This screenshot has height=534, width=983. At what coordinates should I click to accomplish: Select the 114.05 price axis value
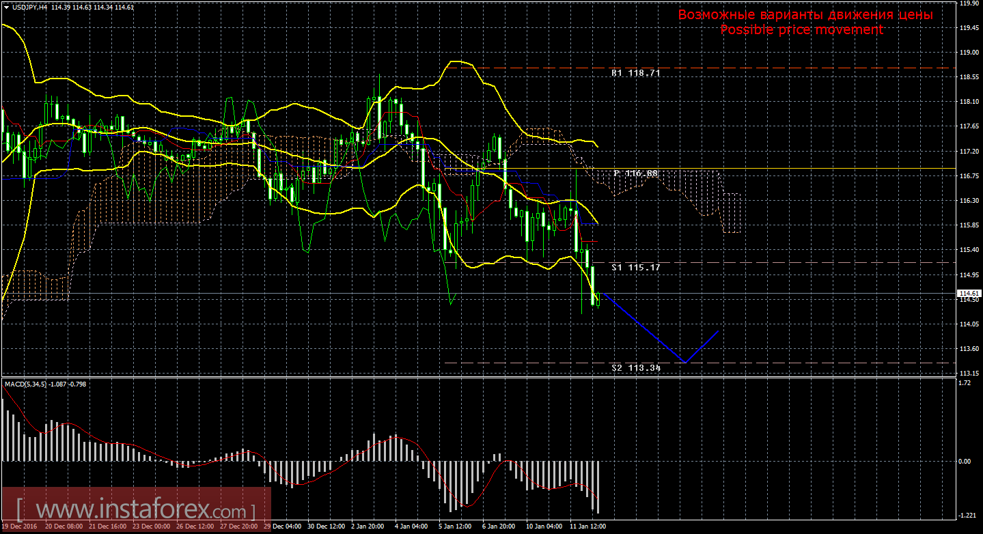(x=969, y=324)
